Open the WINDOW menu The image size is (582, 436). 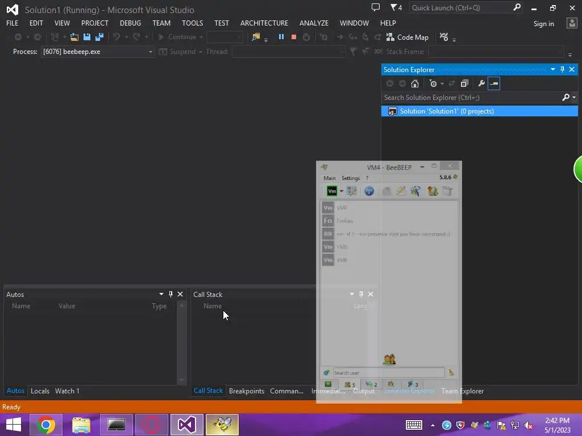tap(354, 23)
